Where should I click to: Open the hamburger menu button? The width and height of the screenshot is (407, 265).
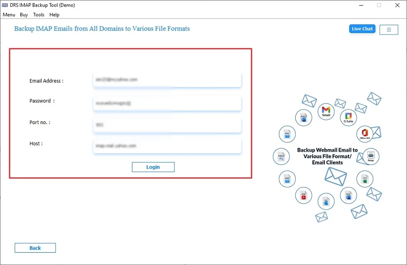pyautogui.click(x=388, y=30)
